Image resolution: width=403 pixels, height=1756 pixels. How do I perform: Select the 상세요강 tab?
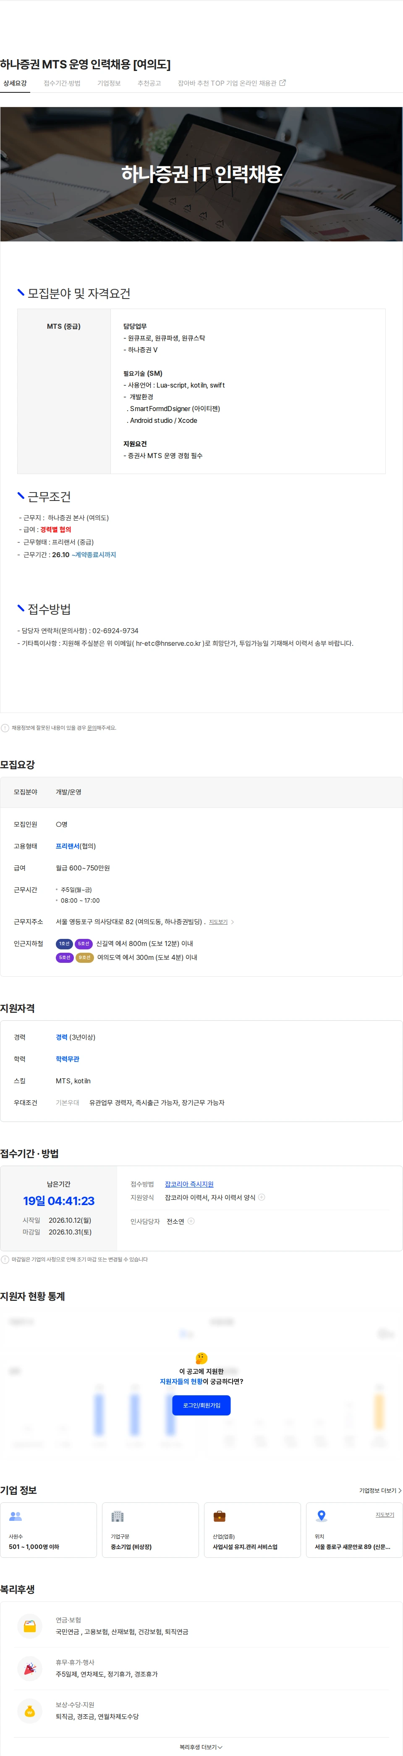click(15, 83)
